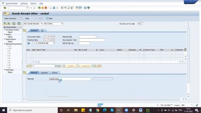Open the Y01 (4) 800 system dropdown

point(172,105)
